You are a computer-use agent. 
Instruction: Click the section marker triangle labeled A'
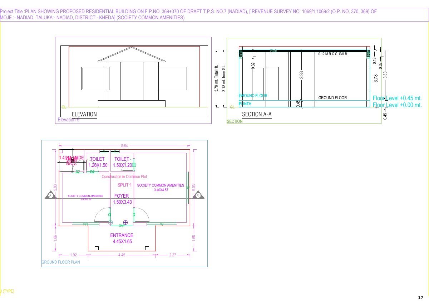(x=198, y=196)
